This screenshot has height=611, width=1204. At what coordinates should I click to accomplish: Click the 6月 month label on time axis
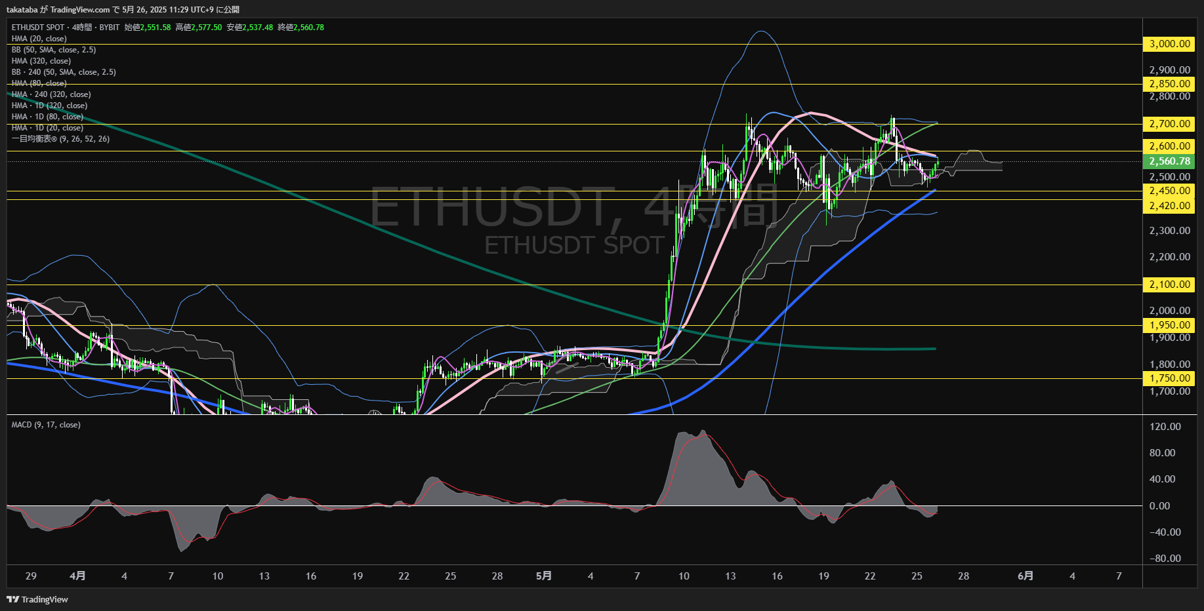(1026, 576)
